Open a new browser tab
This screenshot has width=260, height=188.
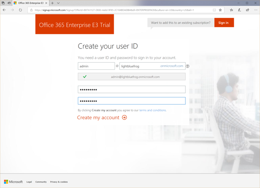click(52, 3)
